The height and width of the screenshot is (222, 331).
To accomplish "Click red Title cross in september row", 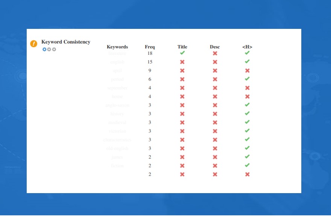I will (182, 88).
